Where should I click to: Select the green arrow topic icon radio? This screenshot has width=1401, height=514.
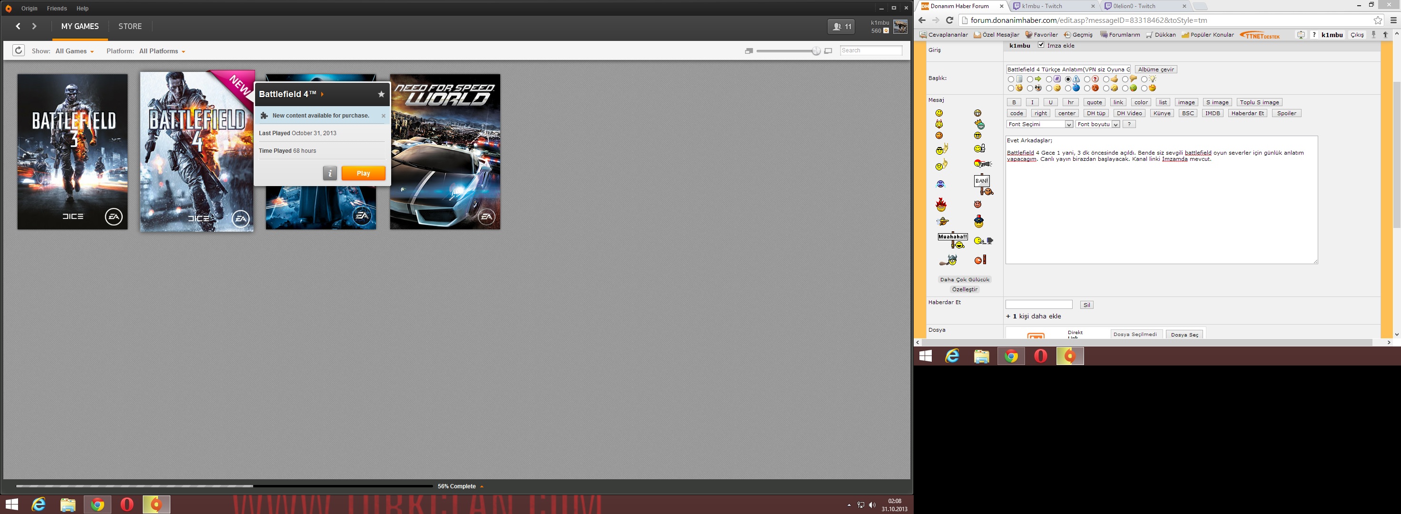coord(1029,79)
